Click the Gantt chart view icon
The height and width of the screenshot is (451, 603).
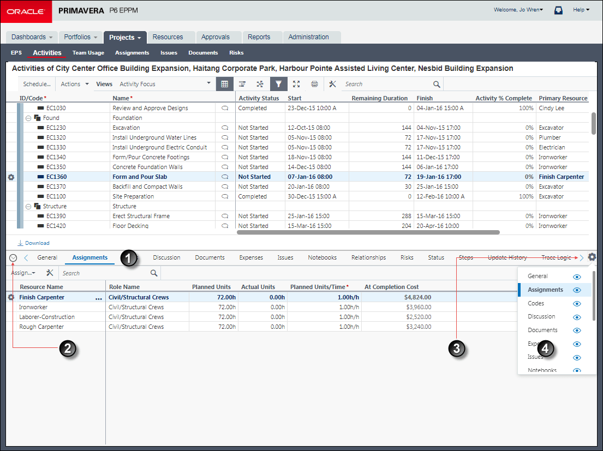click(x=242, y=84)
